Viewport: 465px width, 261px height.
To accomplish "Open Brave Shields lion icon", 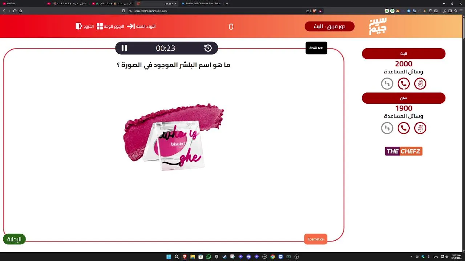I will point(314,11).
